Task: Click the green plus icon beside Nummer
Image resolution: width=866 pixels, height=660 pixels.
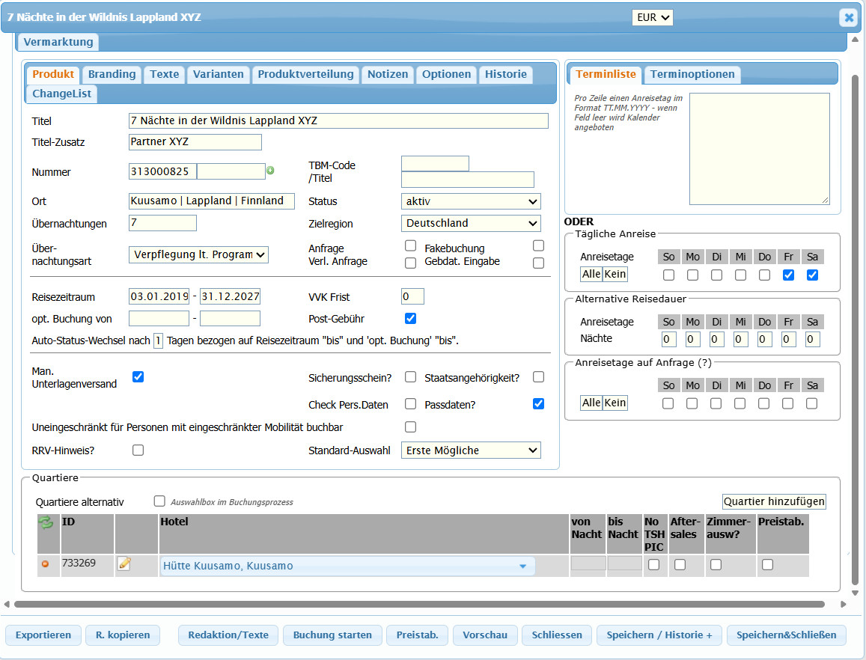Action: (270, 171)
